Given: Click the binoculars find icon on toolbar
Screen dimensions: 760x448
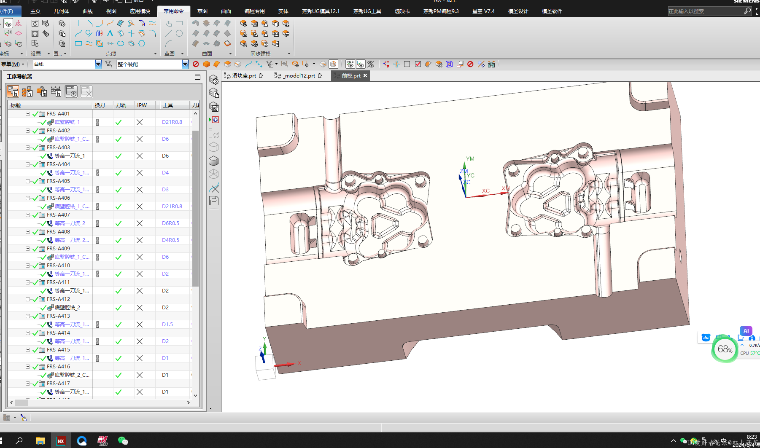Looking at the screenshot, I should click(491, 64).
